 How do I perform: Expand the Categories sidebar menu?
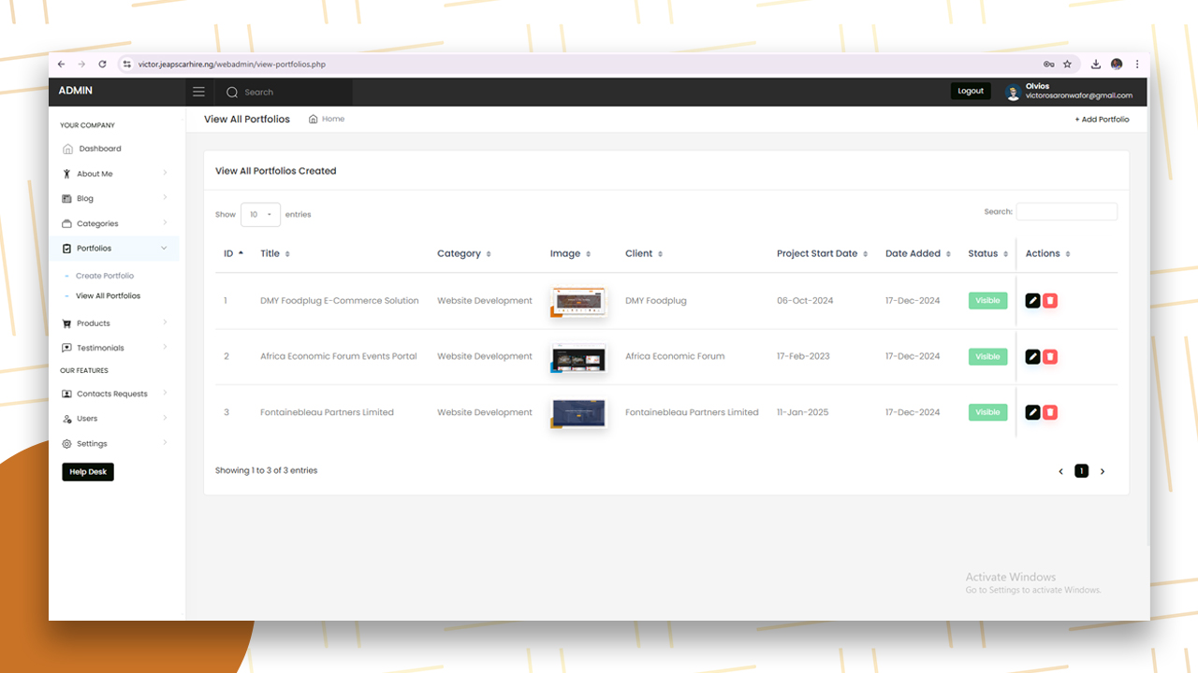[113, 223]
